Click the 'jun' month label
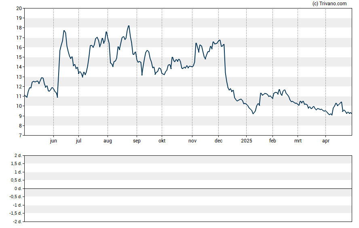359x228 pixels. click(53, 141)
